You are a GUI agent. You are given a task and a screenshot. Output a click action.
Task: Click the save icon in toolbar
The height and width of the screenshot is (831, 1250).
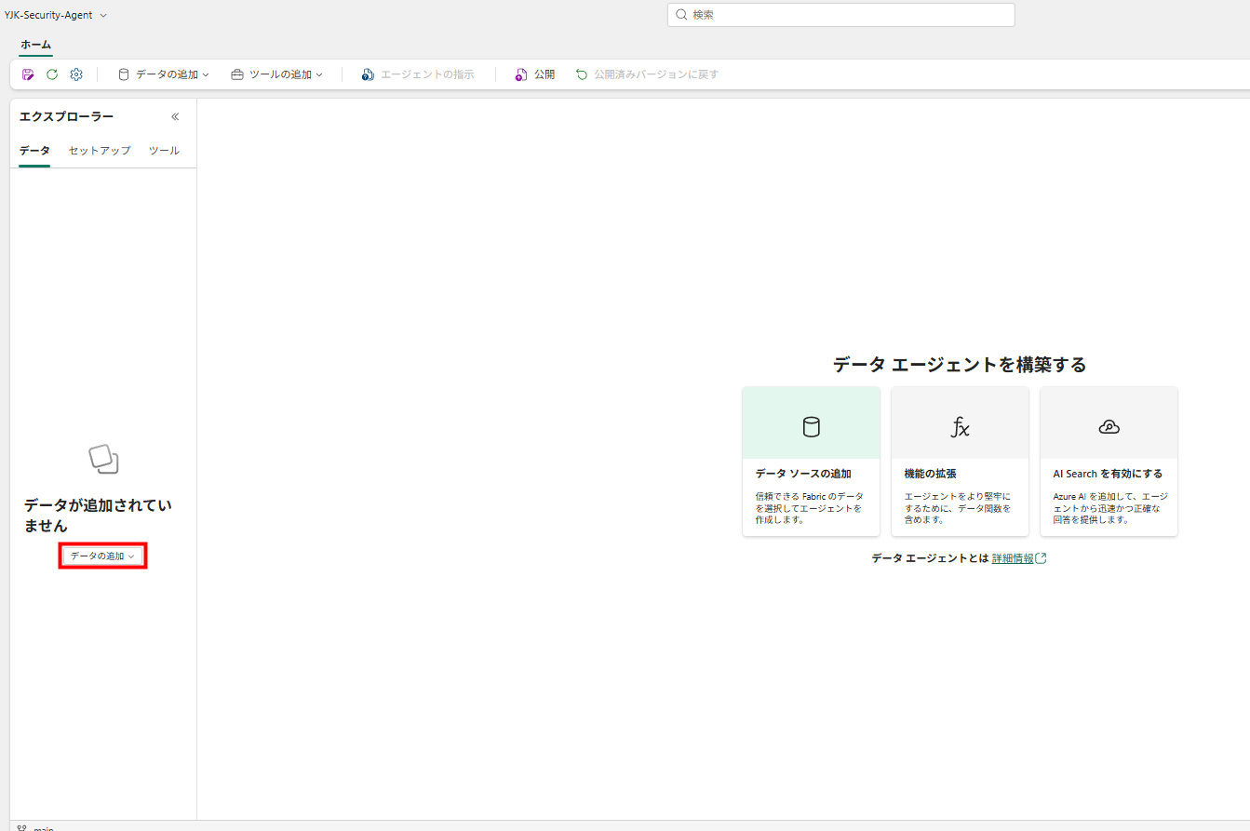coord(28,74)
